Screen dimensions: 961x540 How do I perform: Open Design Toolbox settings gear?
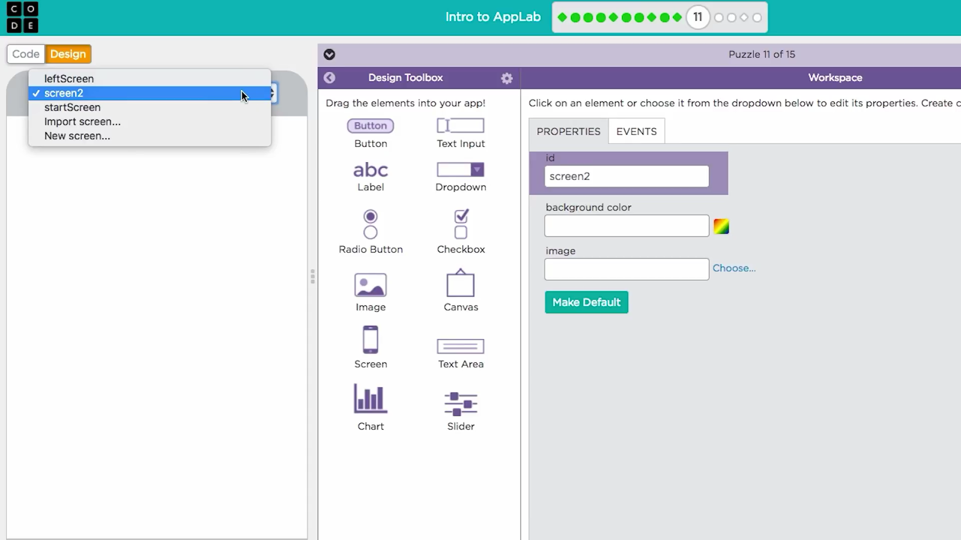507,78
